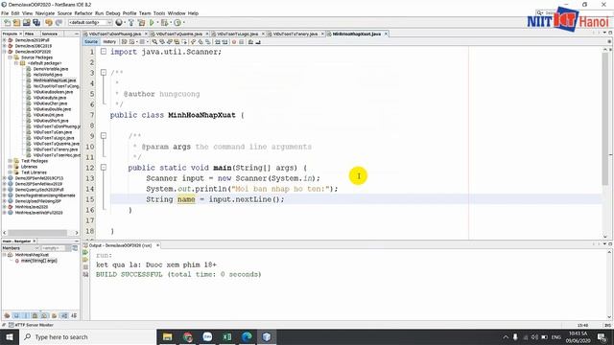Toggle Show Fields filter in Navigator

[x=16, y=315]
